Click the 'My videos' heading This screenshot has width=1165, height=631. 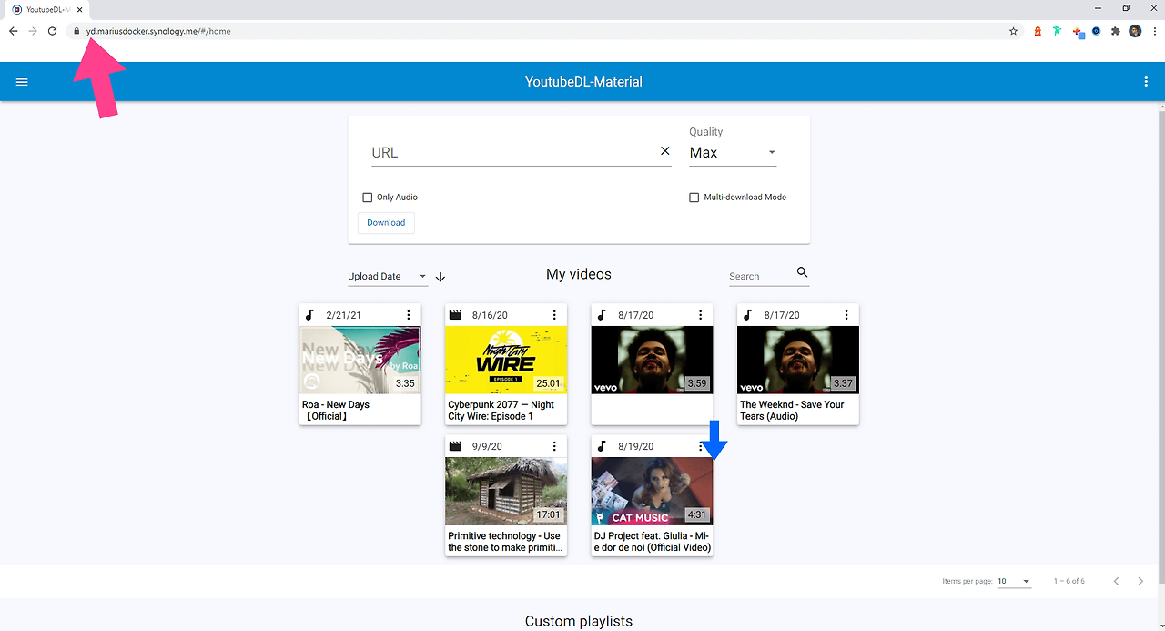pos(579,274)
